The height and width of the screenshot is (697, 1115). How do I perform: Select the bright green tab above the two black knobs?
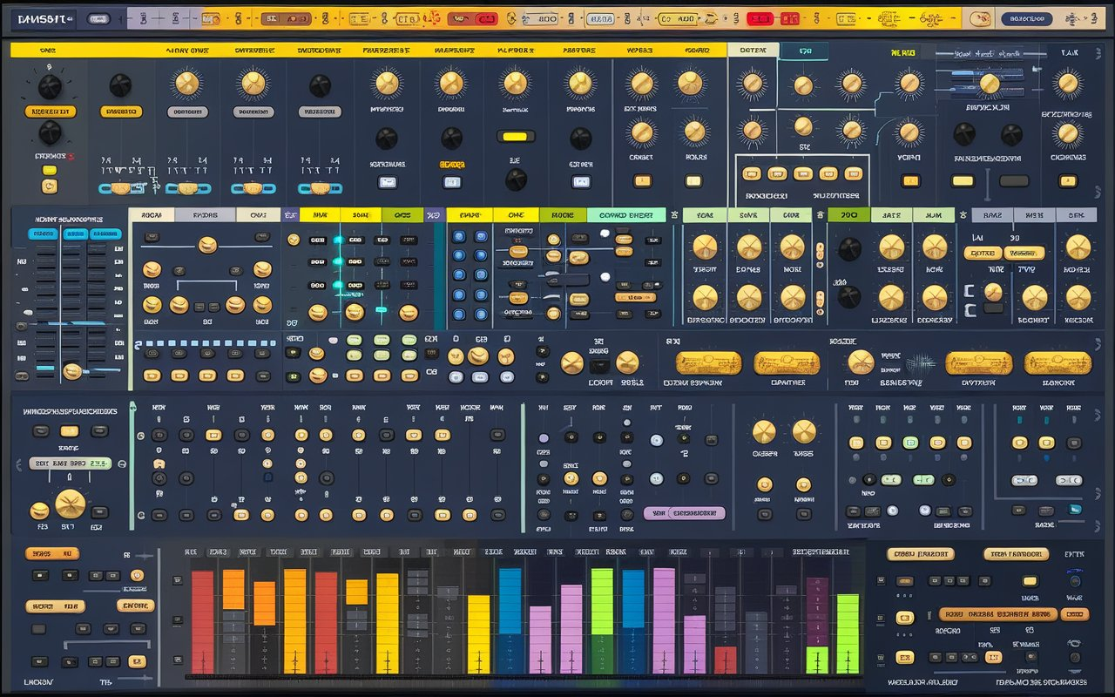(848, 215)
